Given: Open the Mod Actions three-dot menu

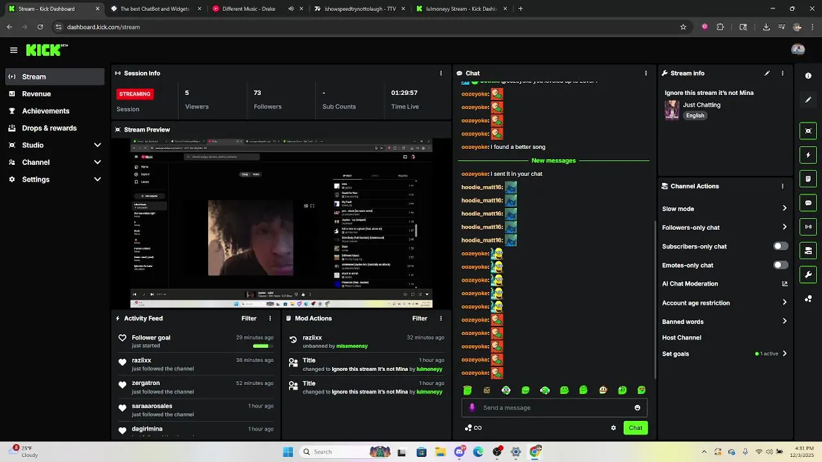Looking at the screenshot, I should tap(441, 318).
